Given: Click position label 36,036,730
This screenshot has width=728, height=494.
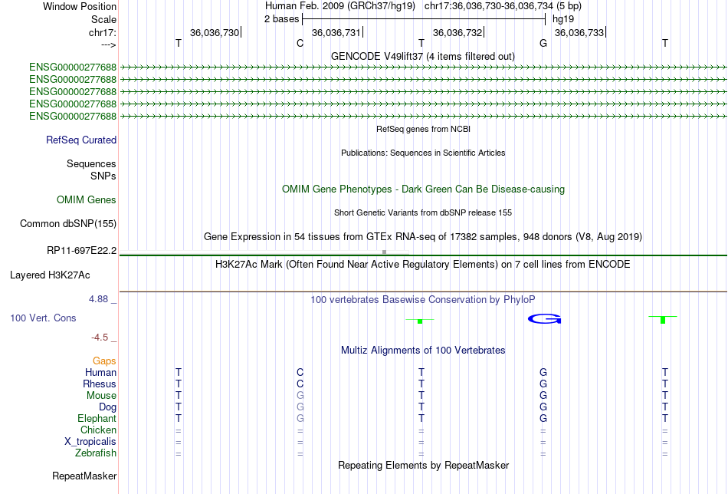Looking at the screenshot, I should pos(215,32).
